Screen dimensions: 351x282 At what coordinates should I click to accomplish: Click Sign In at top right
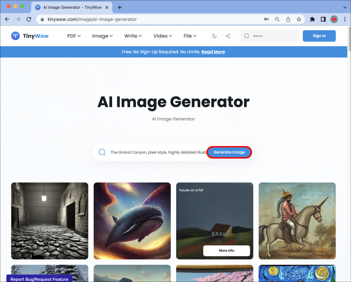click(319, 36)
